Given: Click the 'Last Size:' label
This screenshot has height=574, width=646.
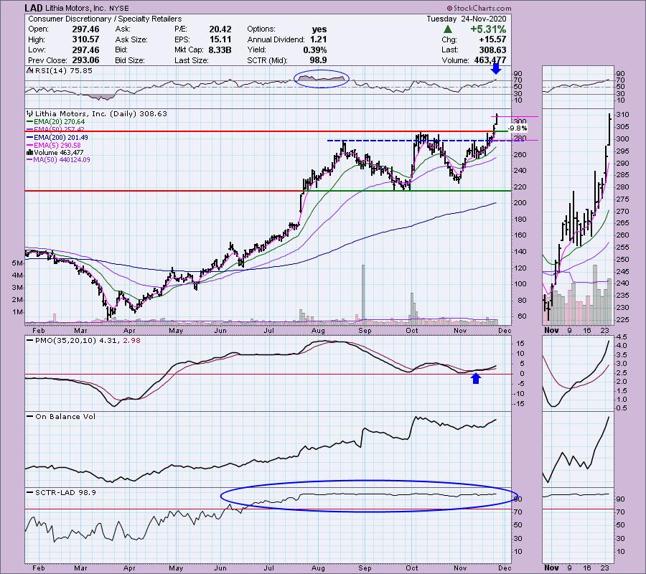Looking at the screenshot, I should coord(191,60).
